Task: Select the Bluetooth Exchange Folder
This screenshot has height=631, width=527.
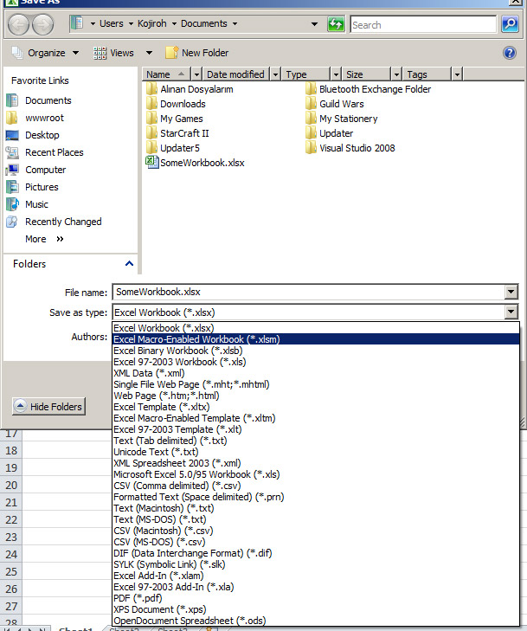Action: click(368, 89)
